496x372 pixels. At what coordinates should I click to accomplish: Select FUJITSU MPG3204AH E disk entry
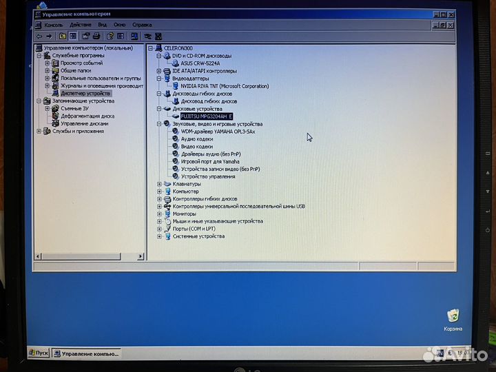pyautogui.click(x=207, y=116)
